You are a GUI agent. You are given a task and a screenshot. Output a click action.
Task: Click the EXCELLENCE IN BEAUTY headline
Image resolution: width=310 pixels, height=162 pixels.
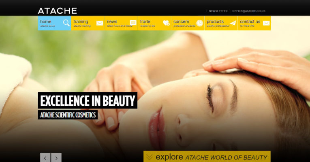click(88, 100)
